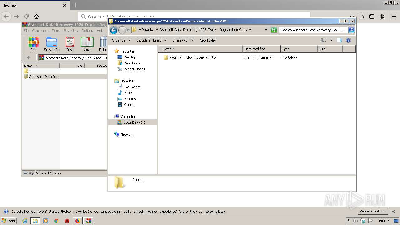This screenshot has height=225, width=400.
Task: Dismiss the Firefox refresh notification bar
Action: click(393, 212)
